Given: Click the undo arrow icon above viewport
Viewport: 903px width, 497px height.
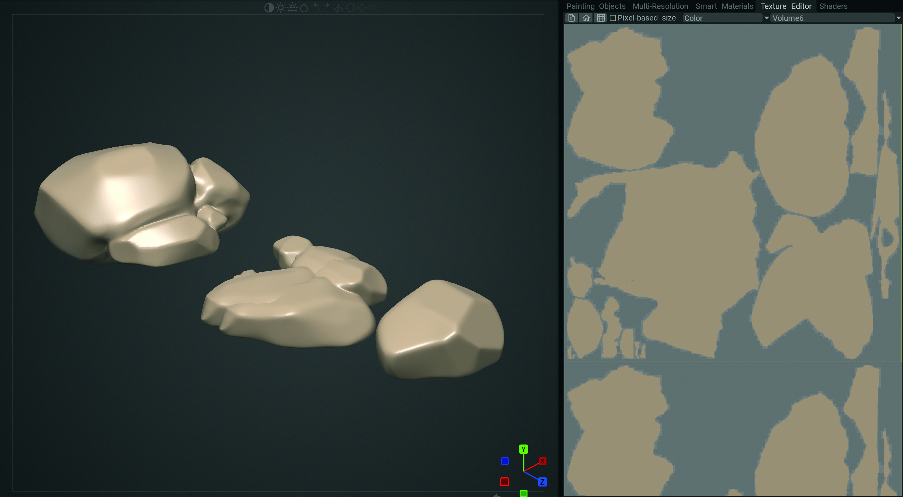Looking at the screenshot, I should coord(316,8).
